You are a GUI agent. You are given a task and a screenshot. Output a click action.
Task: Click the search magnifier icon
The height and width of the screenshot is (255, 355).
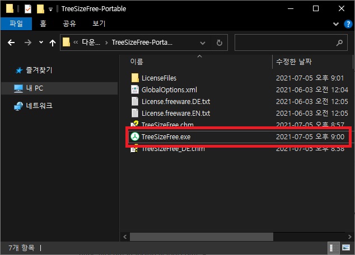pos(339,42)
